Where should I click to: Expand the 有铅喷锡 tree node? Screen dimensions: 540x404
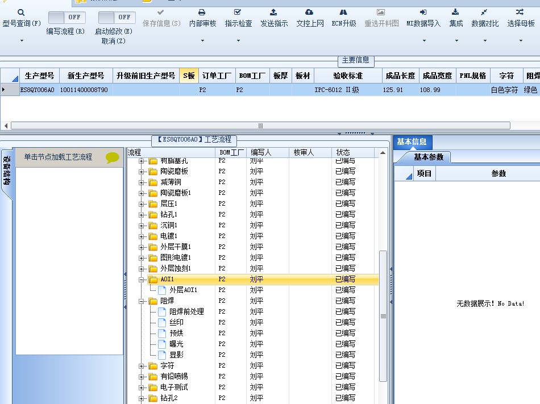[141, 377]
